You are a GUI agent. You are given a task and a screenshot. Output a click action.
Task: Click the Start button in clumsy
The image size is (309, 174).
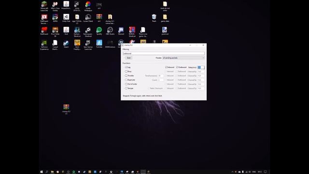129,58
